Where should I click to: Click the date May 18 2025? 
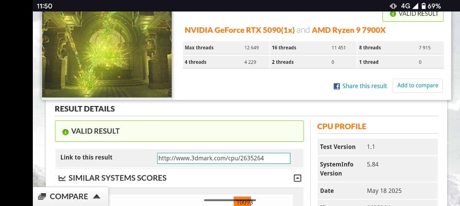[384, 191]
